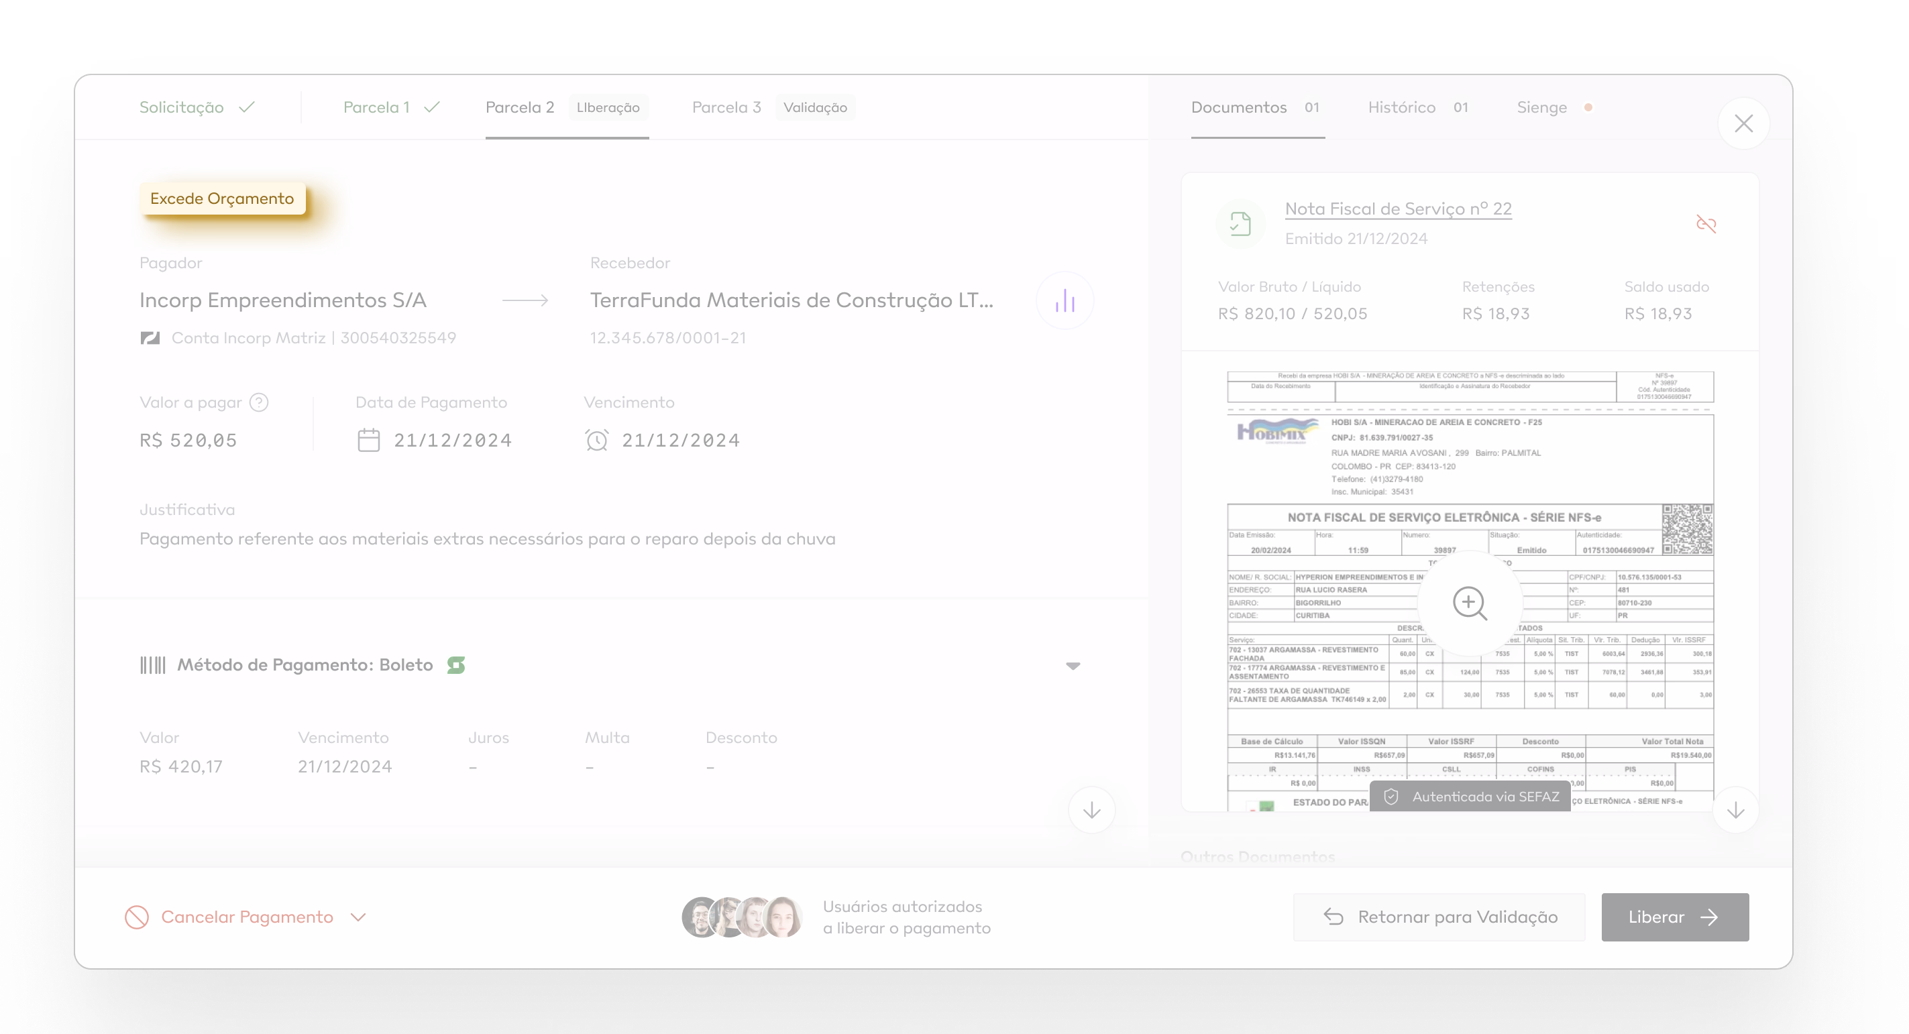Switch to the Parcela 1 tab

[x=391, y=107]
